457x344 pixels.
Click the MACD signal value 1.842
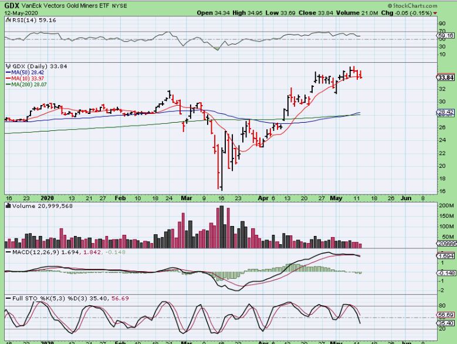click(x=92, y=252)
